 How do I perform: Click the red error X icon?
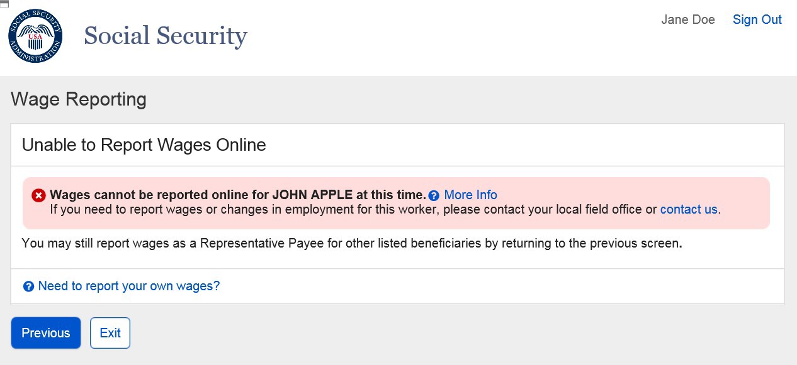tap(38, 195)
